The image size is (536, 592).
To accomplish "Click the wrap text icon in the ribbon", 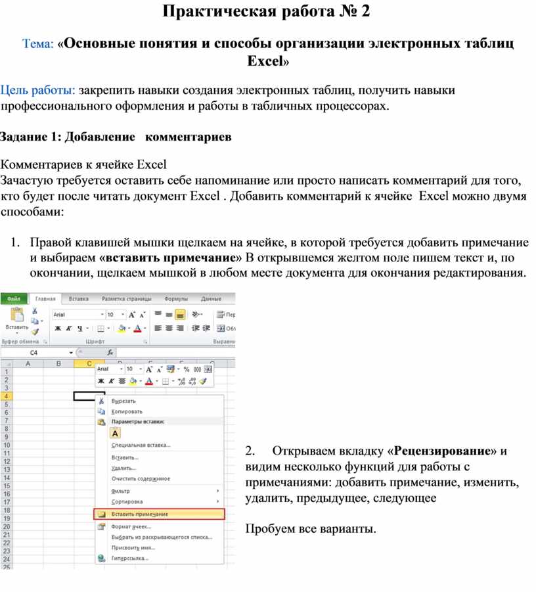I will coord(221,315).
